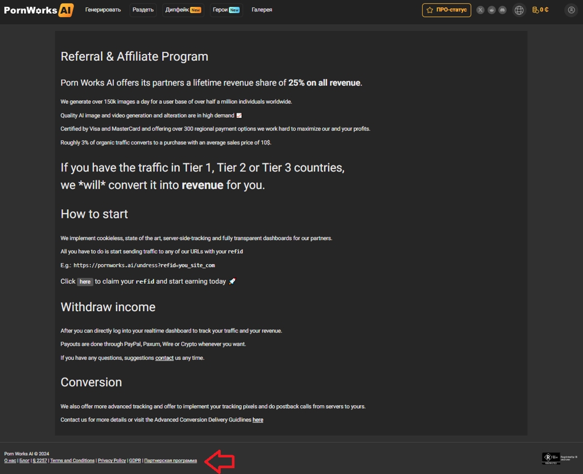Viewport: 583px width, 474px height.
Task: Click the ПРО-статус button
Action: coord(446,10)
